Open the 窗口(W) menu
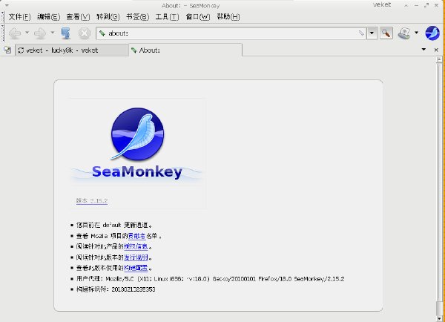 (x=198, y=17)
